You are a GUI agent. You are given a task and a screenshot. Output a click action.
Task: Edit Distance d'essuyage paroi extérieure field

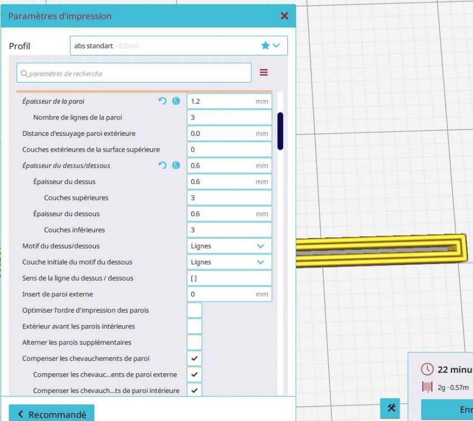[229, 134]
